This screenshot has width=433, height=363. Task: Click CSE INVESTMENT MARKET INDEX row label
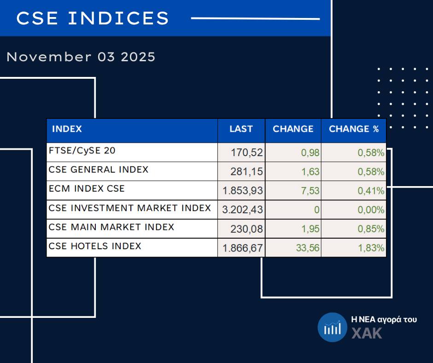[x=130, y=208]
